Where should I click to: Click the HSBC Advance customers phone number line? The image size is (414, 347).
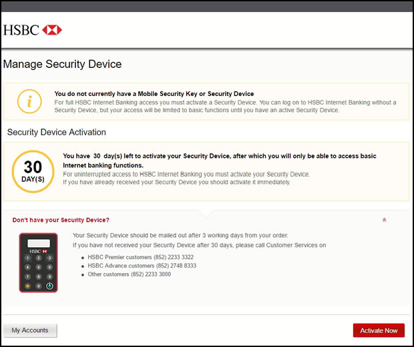[x=142, y=266]
